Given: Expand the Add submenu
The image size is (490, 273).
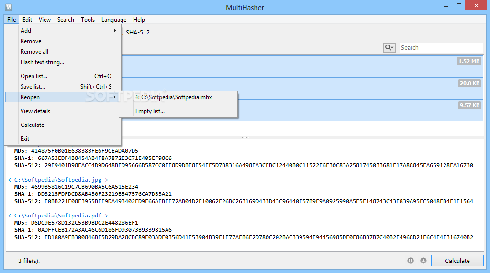Looking at the screenshot, I should point(63,30).
